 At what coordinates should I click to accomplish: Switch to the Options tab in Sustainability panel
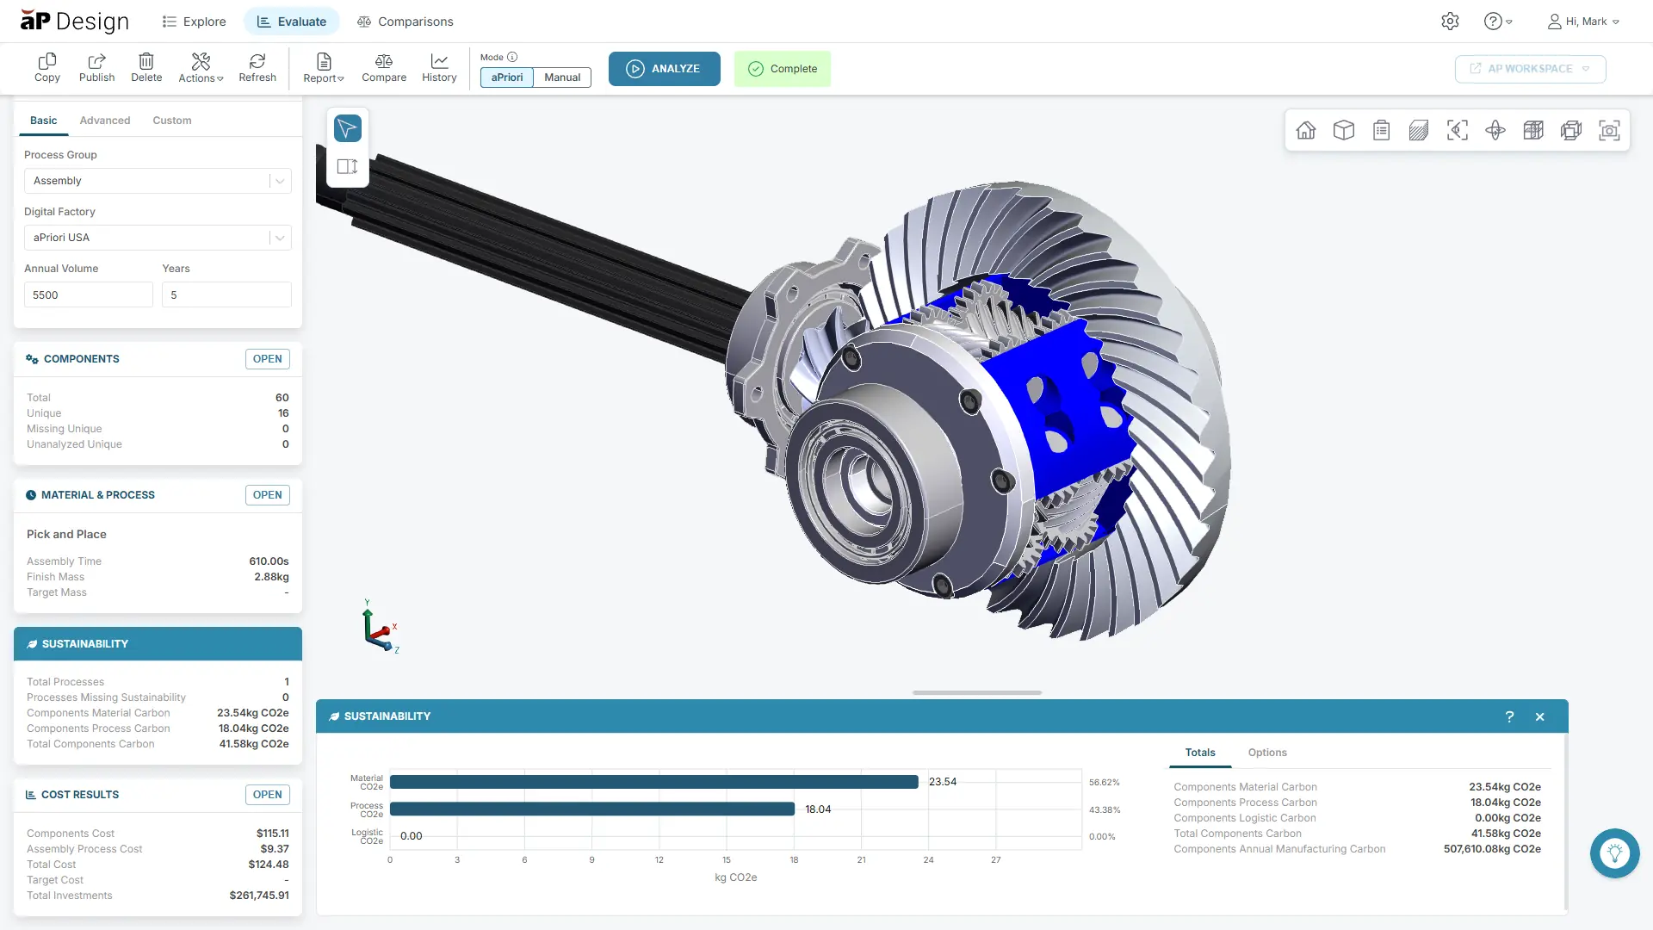(x=1266, y=752)
